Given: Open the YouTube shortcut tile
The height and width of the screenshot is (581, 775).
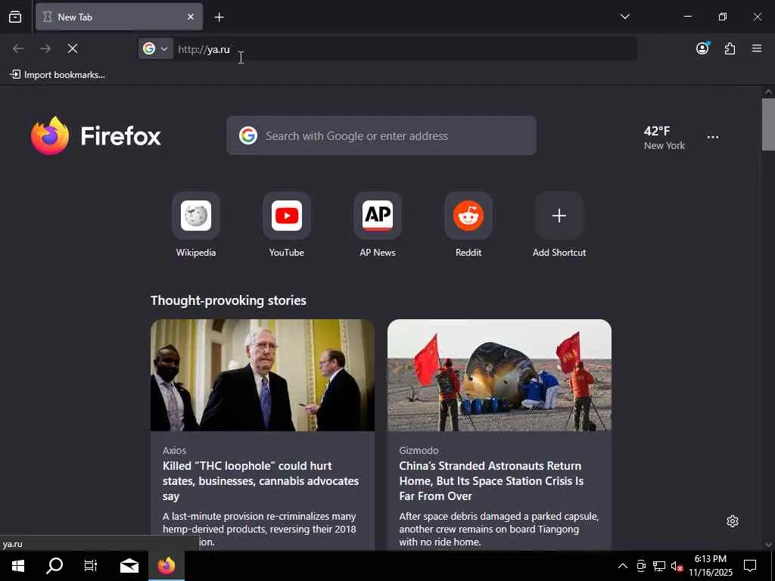Looking at the screenshot, I should pyautogui.click(x=287, y=216).
